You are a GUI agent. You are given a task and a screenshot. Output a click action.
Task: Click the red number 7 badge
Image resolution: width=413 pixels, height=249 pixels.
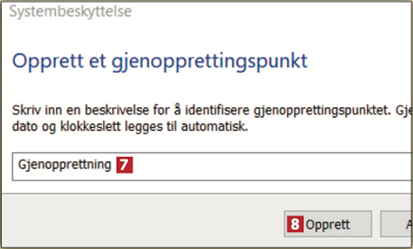tap(124, 165)
